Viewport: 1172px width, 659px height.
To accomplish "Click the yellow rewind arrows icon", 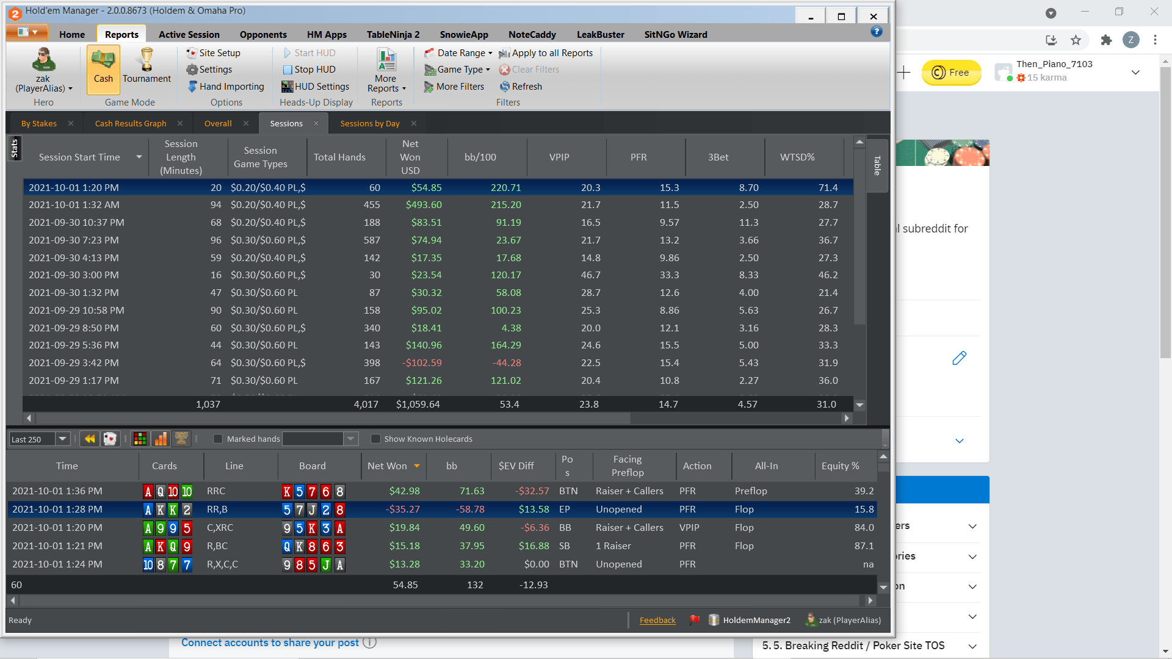I will tap(90, 439).
